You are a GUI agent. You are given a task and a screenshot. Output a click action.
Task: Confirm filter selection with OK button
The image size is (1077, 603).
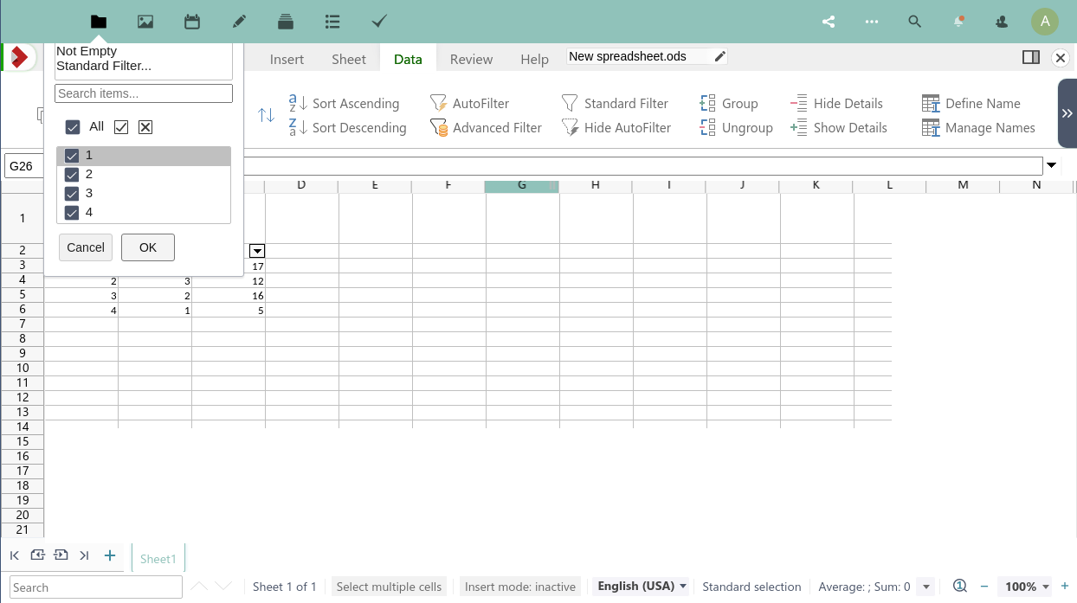point(147,247)
